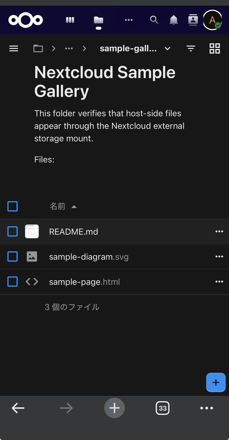Open a new browser tab

tap(114, 408)
